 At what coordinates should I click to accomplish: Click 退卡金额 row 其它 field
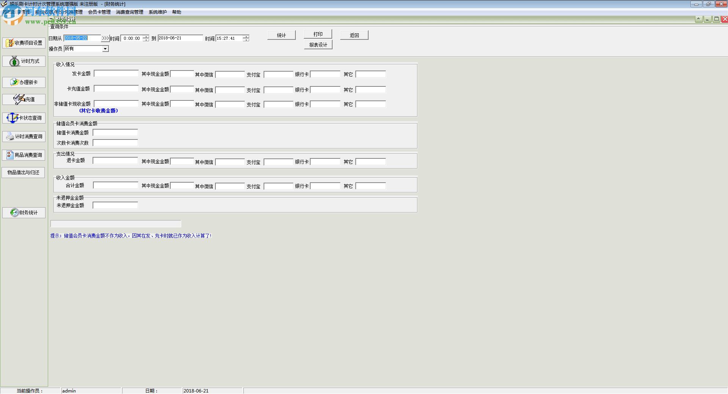(x=371, y=162)
